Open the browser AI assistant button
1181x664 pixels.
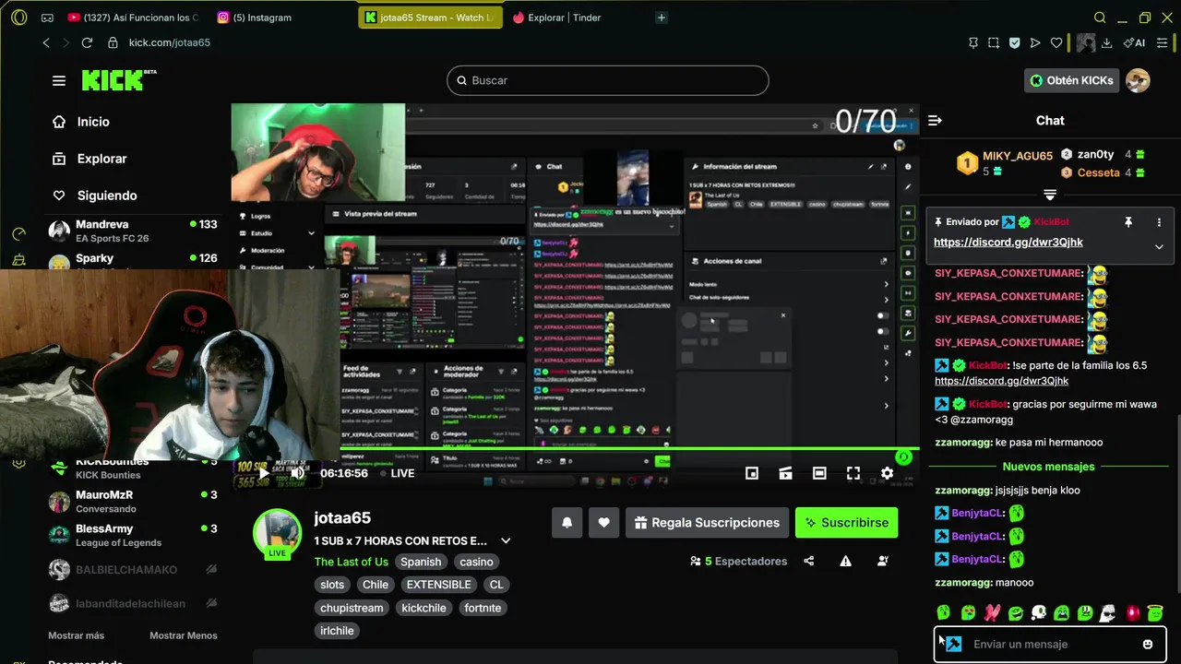click(1134, 42)
